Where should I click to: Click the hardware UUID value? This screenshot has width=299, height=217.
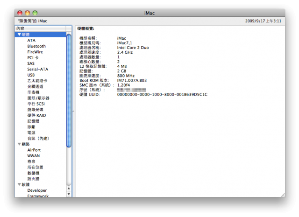[162, 94]
